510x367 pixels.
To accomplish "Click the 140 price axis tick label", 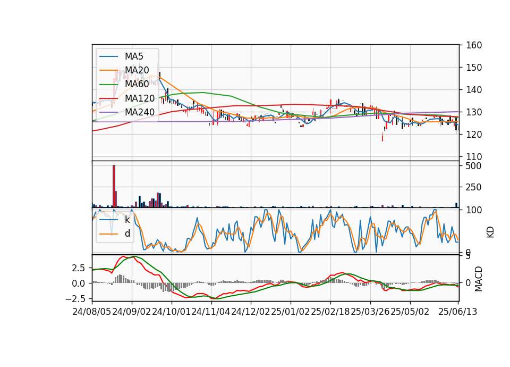I will [x=473, y=90].
